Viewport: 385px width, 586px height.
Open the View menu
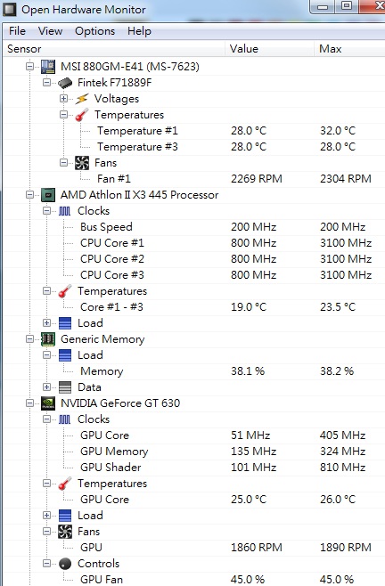click(x=50, y=31)
